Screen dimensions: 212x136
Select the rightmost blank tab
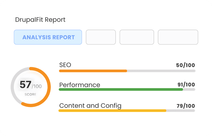[178, 37]
